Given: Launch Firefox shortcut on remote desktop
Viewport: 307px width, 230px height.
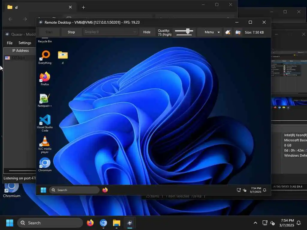Looking at the screenshot, I should point(45,79).
